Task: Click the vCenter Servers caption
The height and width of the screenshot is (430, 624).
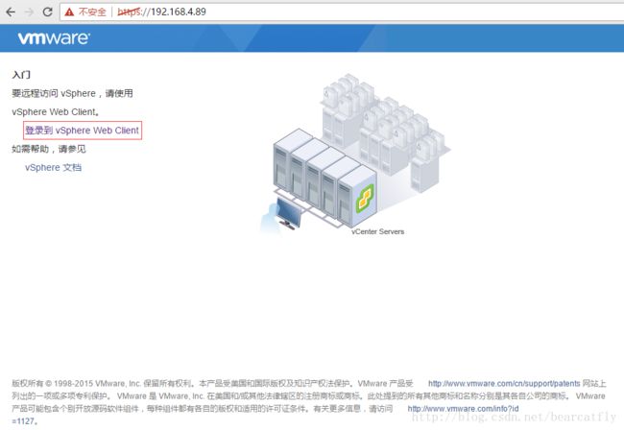Action: [x=377, y=231]
